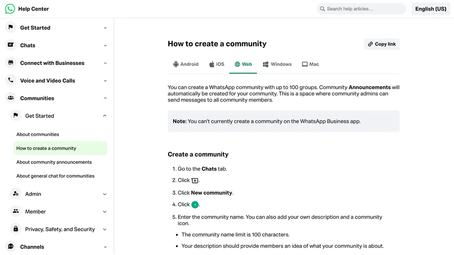The image size is (454, 255).
Task: Click the globe icon on Web tab
Action: (x=237, y=64)
